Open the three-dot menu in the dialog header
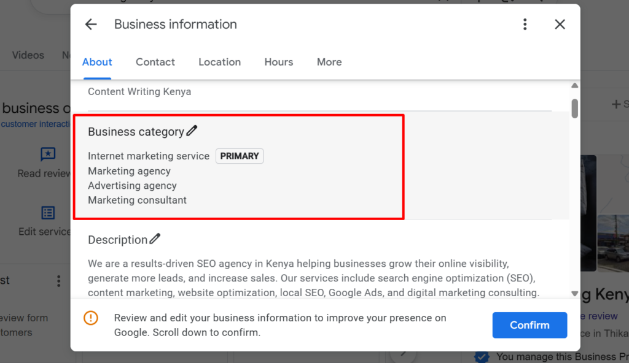Viewport: 629px width, 363px height. coord(525,25)
